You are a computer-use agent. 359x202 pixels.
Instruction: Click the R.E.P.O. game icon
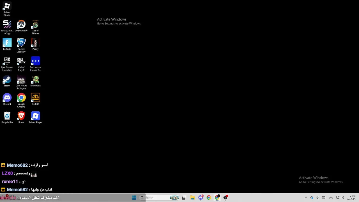click(35, 99)
